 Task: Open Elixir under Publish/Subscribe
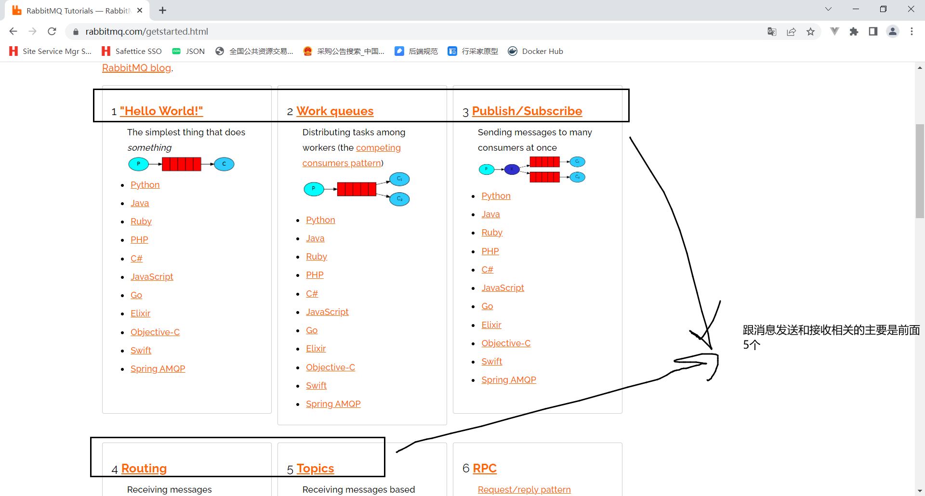(x=491, y=325)
